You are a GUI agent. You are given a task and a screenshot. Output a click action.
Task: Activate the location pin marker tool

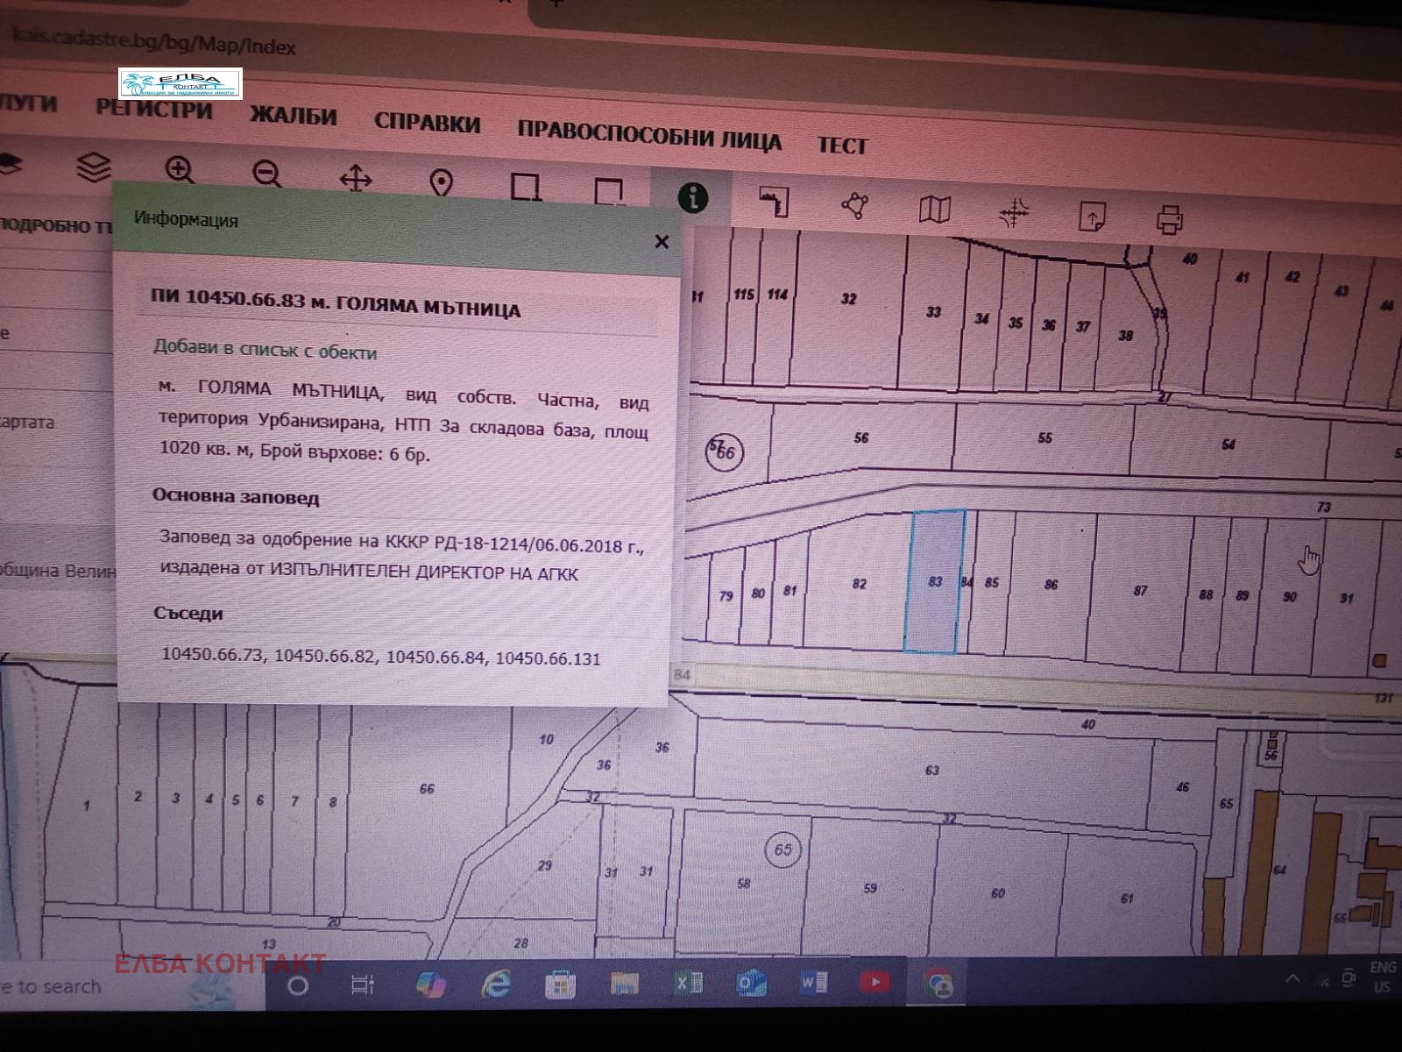442,183
